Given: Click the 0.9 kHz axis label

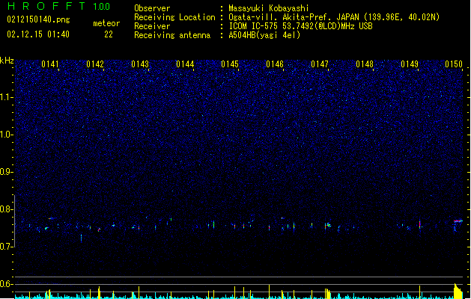Looking at the screenshot, I should point(7,172).
